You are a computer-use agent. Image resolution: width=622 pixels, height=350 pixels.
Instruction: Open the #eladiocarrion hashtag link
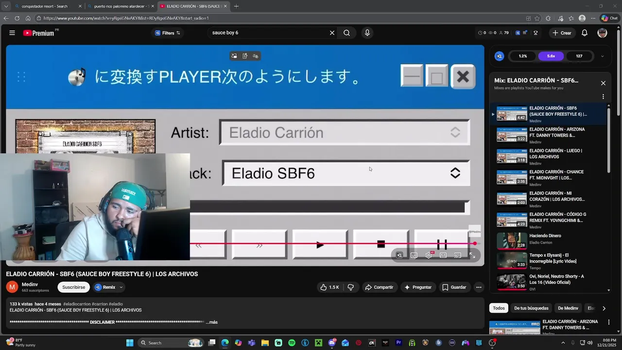[77, 304]
